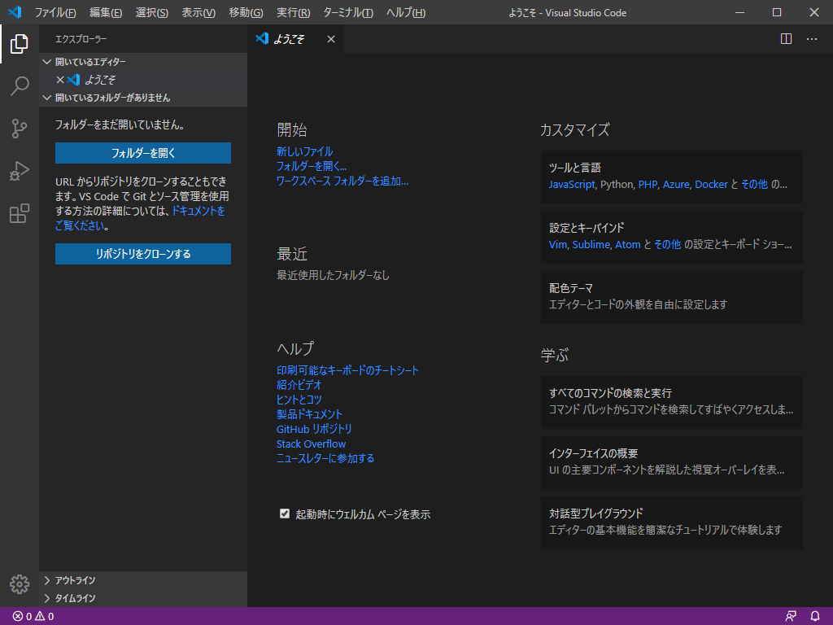Open the インターフェイスの概要 card
This screenshot has height=625, width=833.
click(x=671, y=462)
